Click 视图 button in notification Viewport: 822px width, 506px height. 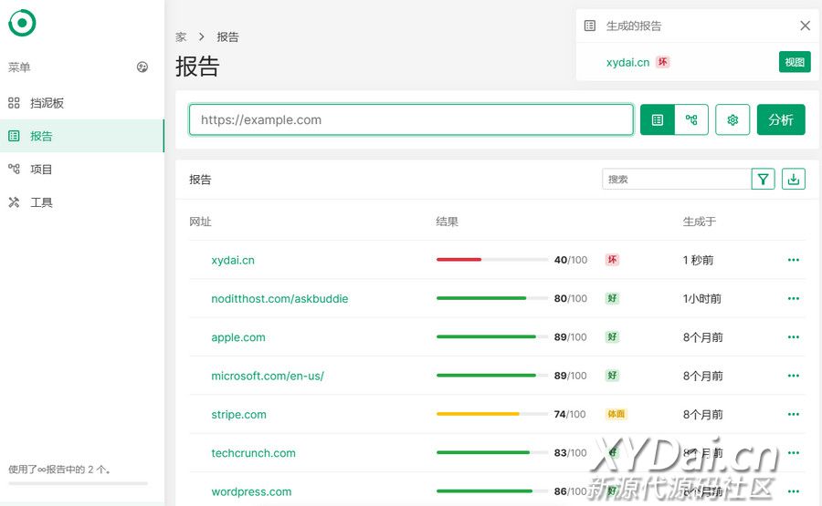(795, 62)
